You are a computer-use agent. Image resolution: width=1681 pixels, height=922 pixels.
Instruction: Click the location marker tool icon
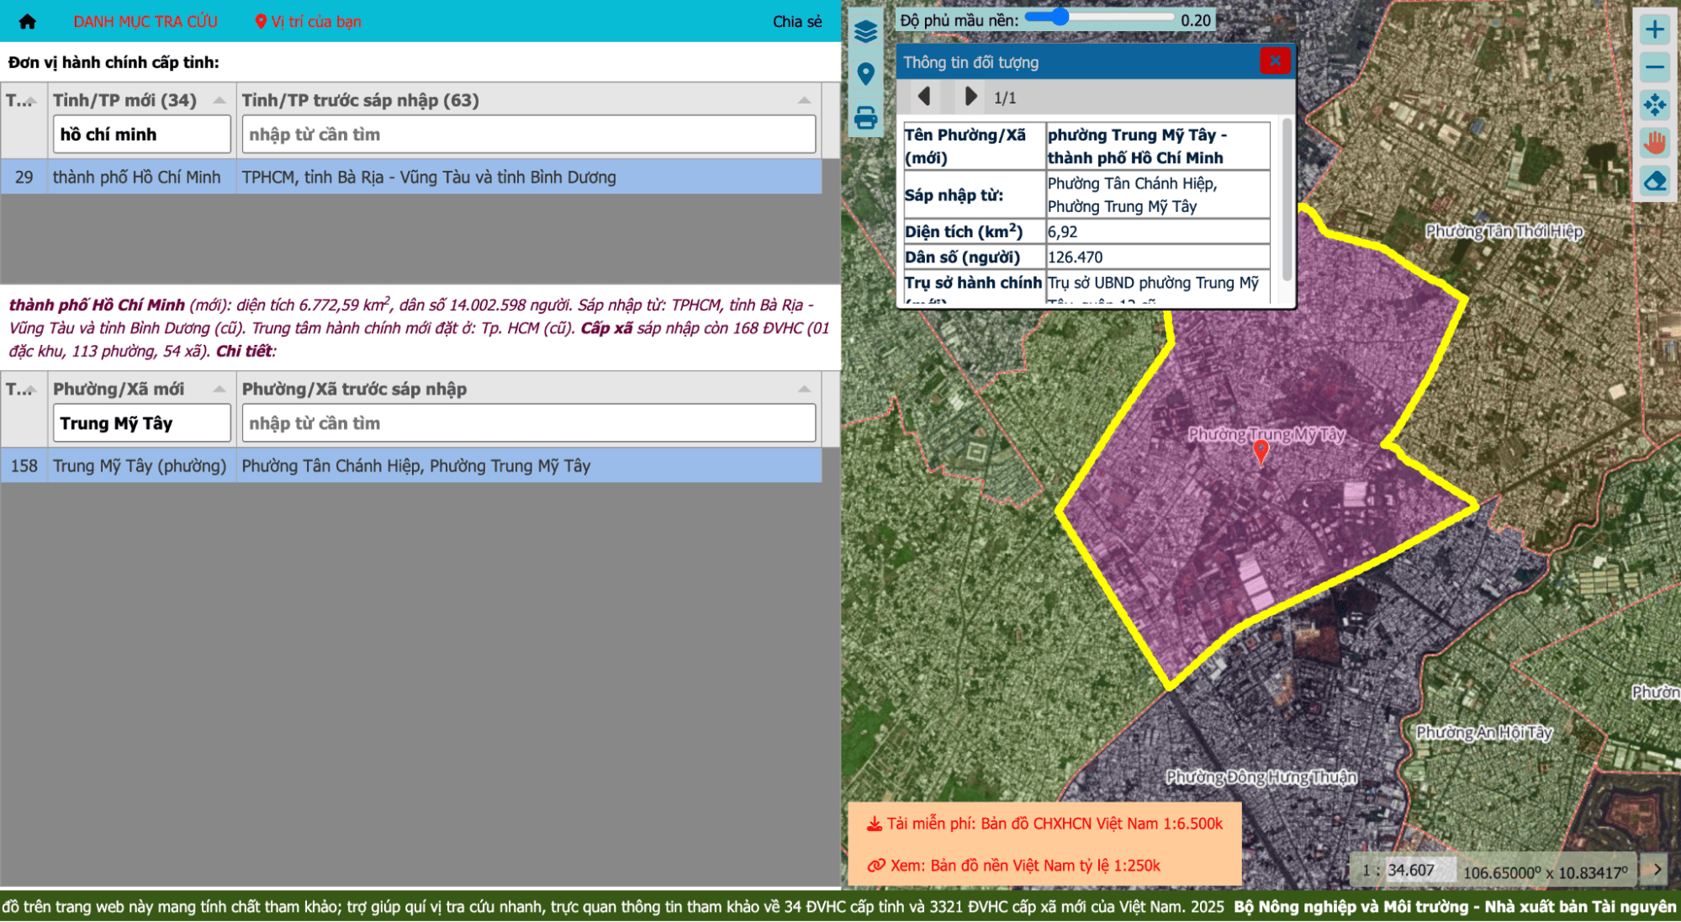[x=865, y=74]
